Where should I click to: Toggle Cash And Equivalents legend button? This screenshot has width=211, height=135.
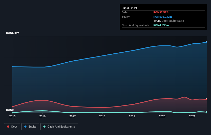click(59, 127)
